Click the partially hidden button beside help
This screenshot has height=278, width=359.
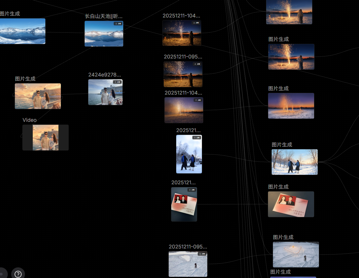(x=2, y=274)
